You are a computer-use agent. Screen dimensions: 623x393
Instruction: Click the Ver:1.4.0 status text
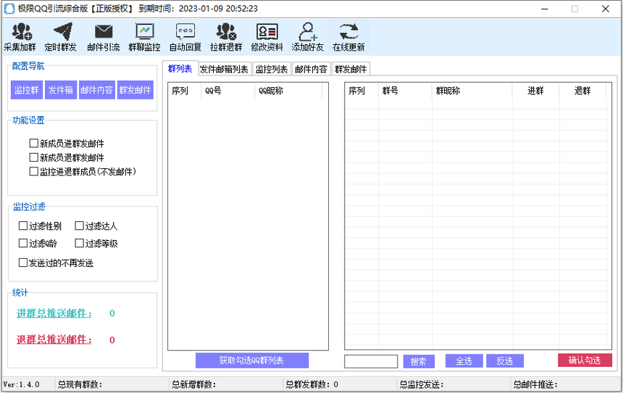tap(22, 384)
